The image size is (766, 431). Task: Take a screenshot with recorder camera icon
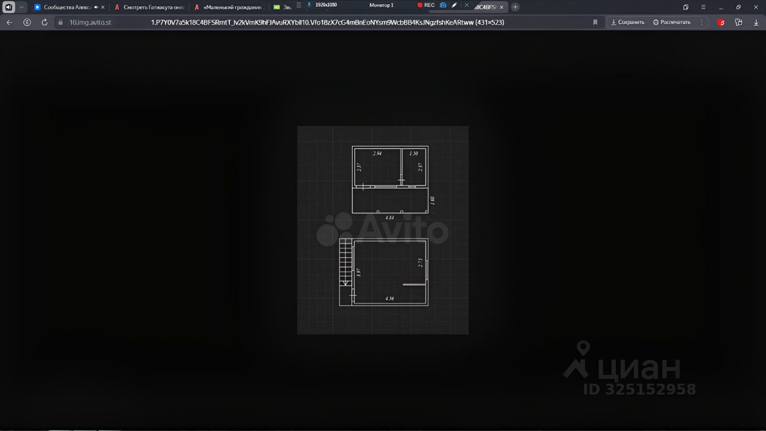[443, 5]
